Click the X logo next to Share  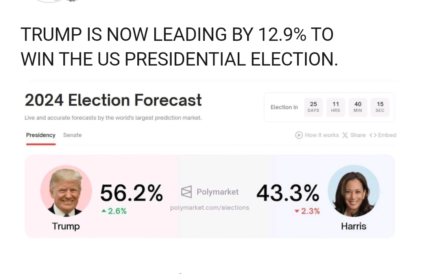(345, 135)
